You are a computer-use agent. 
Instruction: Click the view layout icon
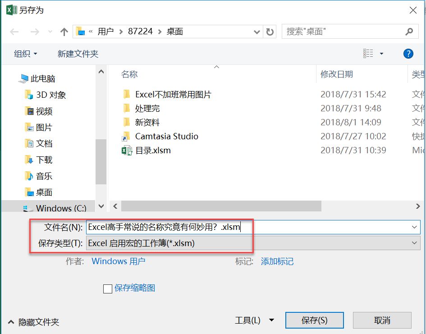pos(368,54)
